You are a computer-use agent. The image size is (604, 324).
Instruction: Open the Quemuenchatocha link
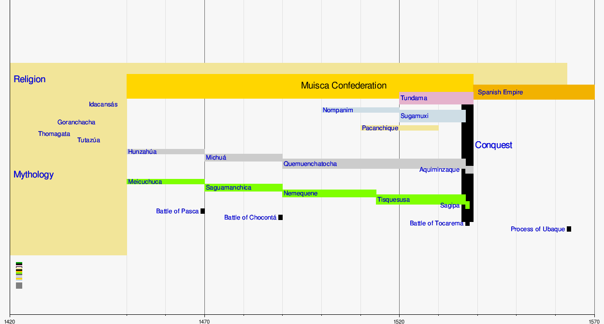click(x=310, y=164)
